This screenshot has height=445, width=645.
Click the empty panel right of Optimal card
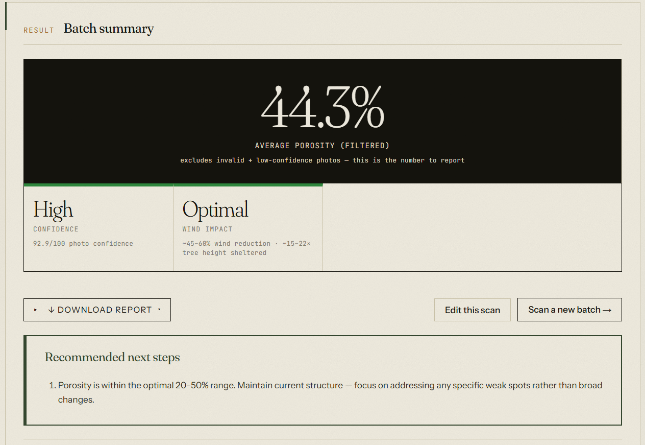pos(472,228)
